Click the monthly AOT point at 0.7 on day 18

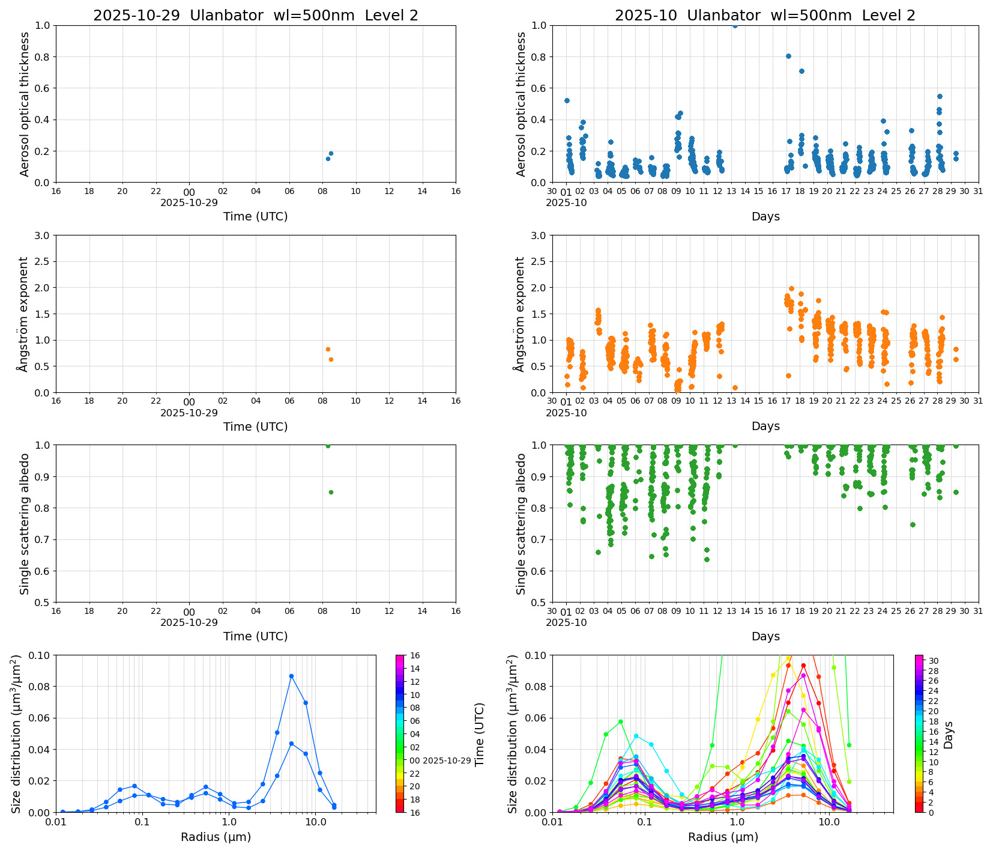[x=801, y=71]
